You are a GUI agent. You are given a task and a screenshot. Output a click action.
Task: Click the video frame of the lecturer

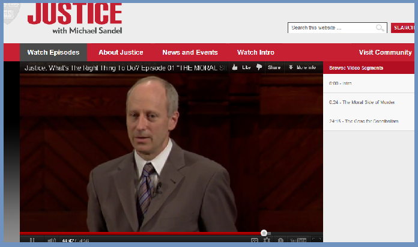(171, 152)
